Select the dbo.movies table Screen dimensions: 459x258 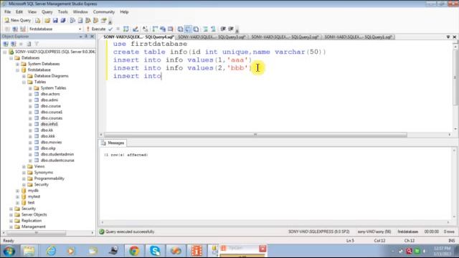pos(51,142)
